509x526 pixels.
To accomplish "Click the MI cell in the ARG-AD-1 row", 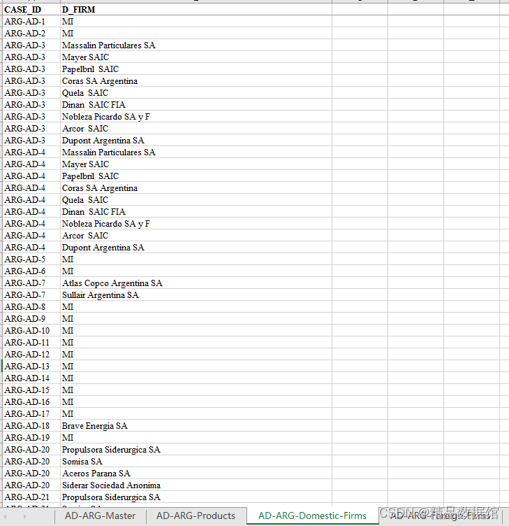I will pos(196,22).
